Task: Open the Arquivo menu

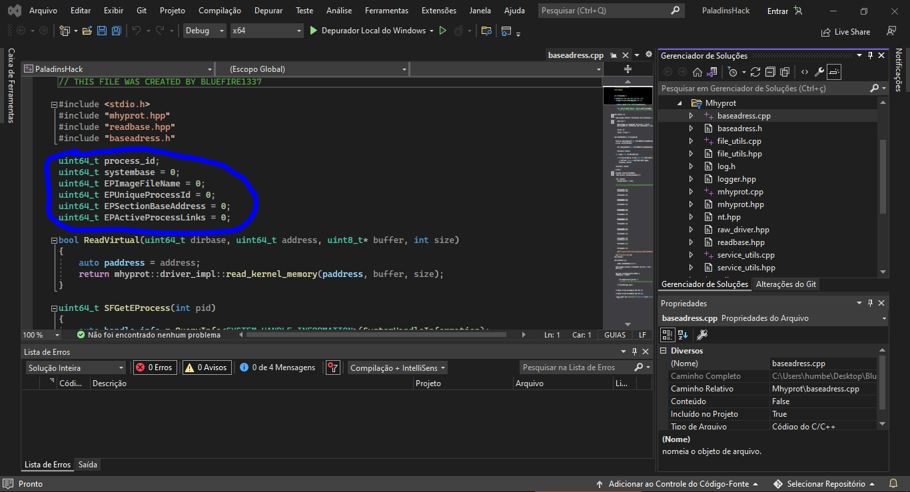Action: point(43,11)
